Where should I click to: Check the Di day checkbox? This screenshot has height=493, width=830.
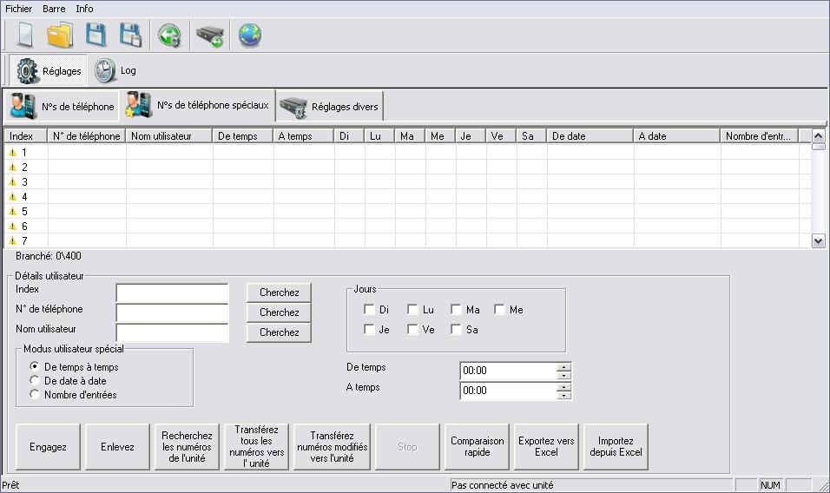point(370,309)
